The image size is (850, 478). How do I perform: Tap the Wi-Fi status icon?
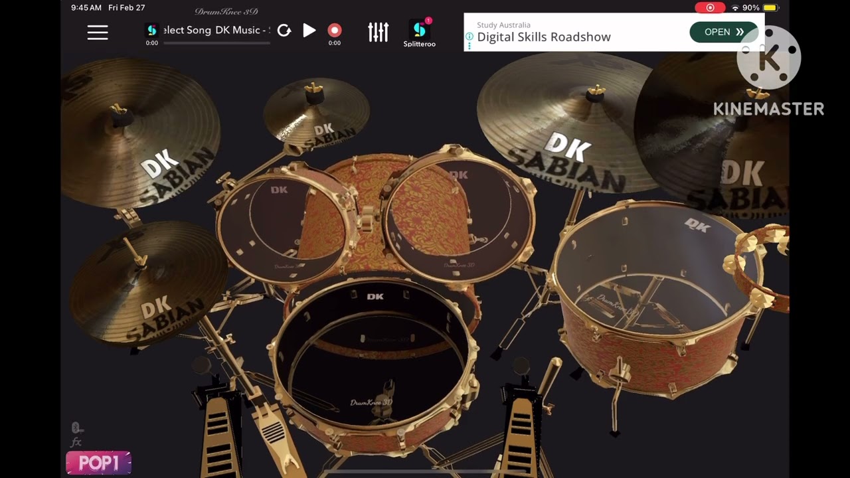tap(735, 8)
